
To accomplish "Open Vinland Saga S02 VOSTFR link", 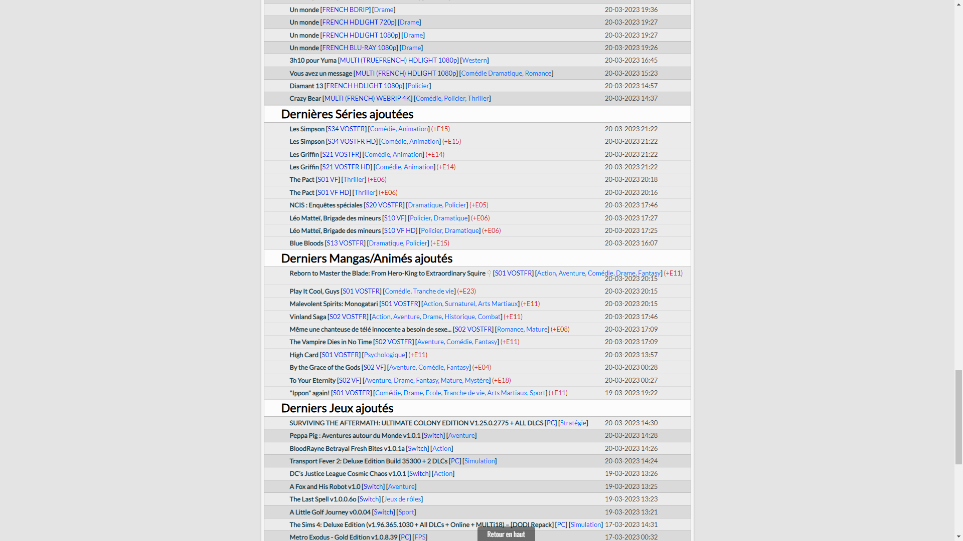I will (348, 317).
